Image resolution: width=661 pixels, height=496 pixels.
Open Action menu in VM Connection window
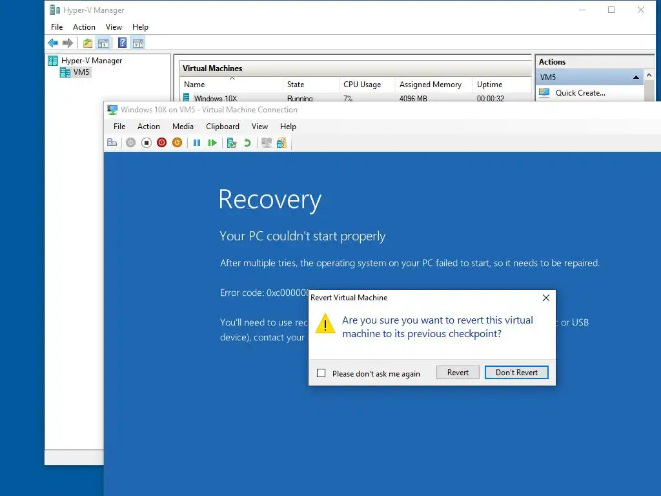(149, 127)
